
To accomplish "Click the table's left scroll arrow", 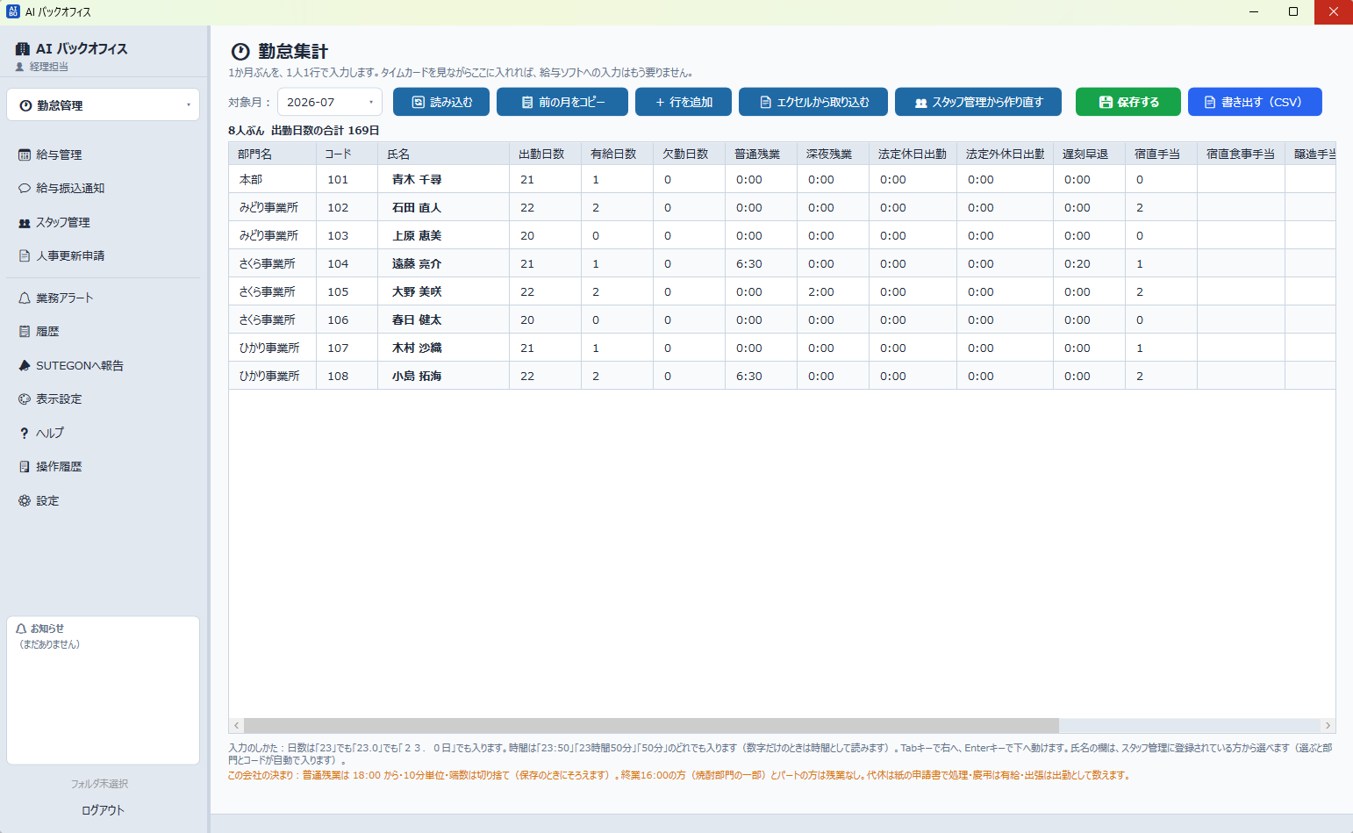I will pos(236,726).
